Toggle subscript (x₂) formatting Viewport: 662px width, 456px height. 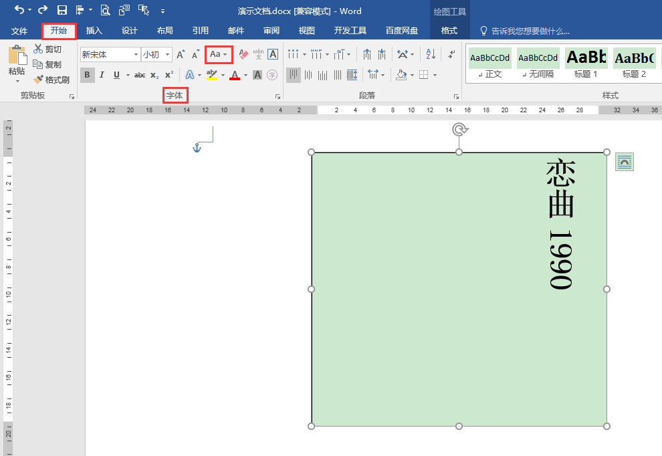pyautogui.click(x=154, y=75)
